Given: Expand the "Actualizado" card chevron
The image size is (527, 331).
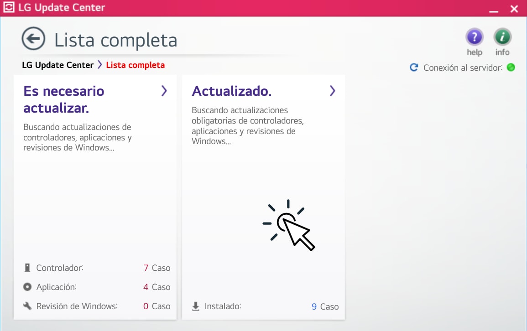Looking at the screenshot, I should tap(333, 91).
